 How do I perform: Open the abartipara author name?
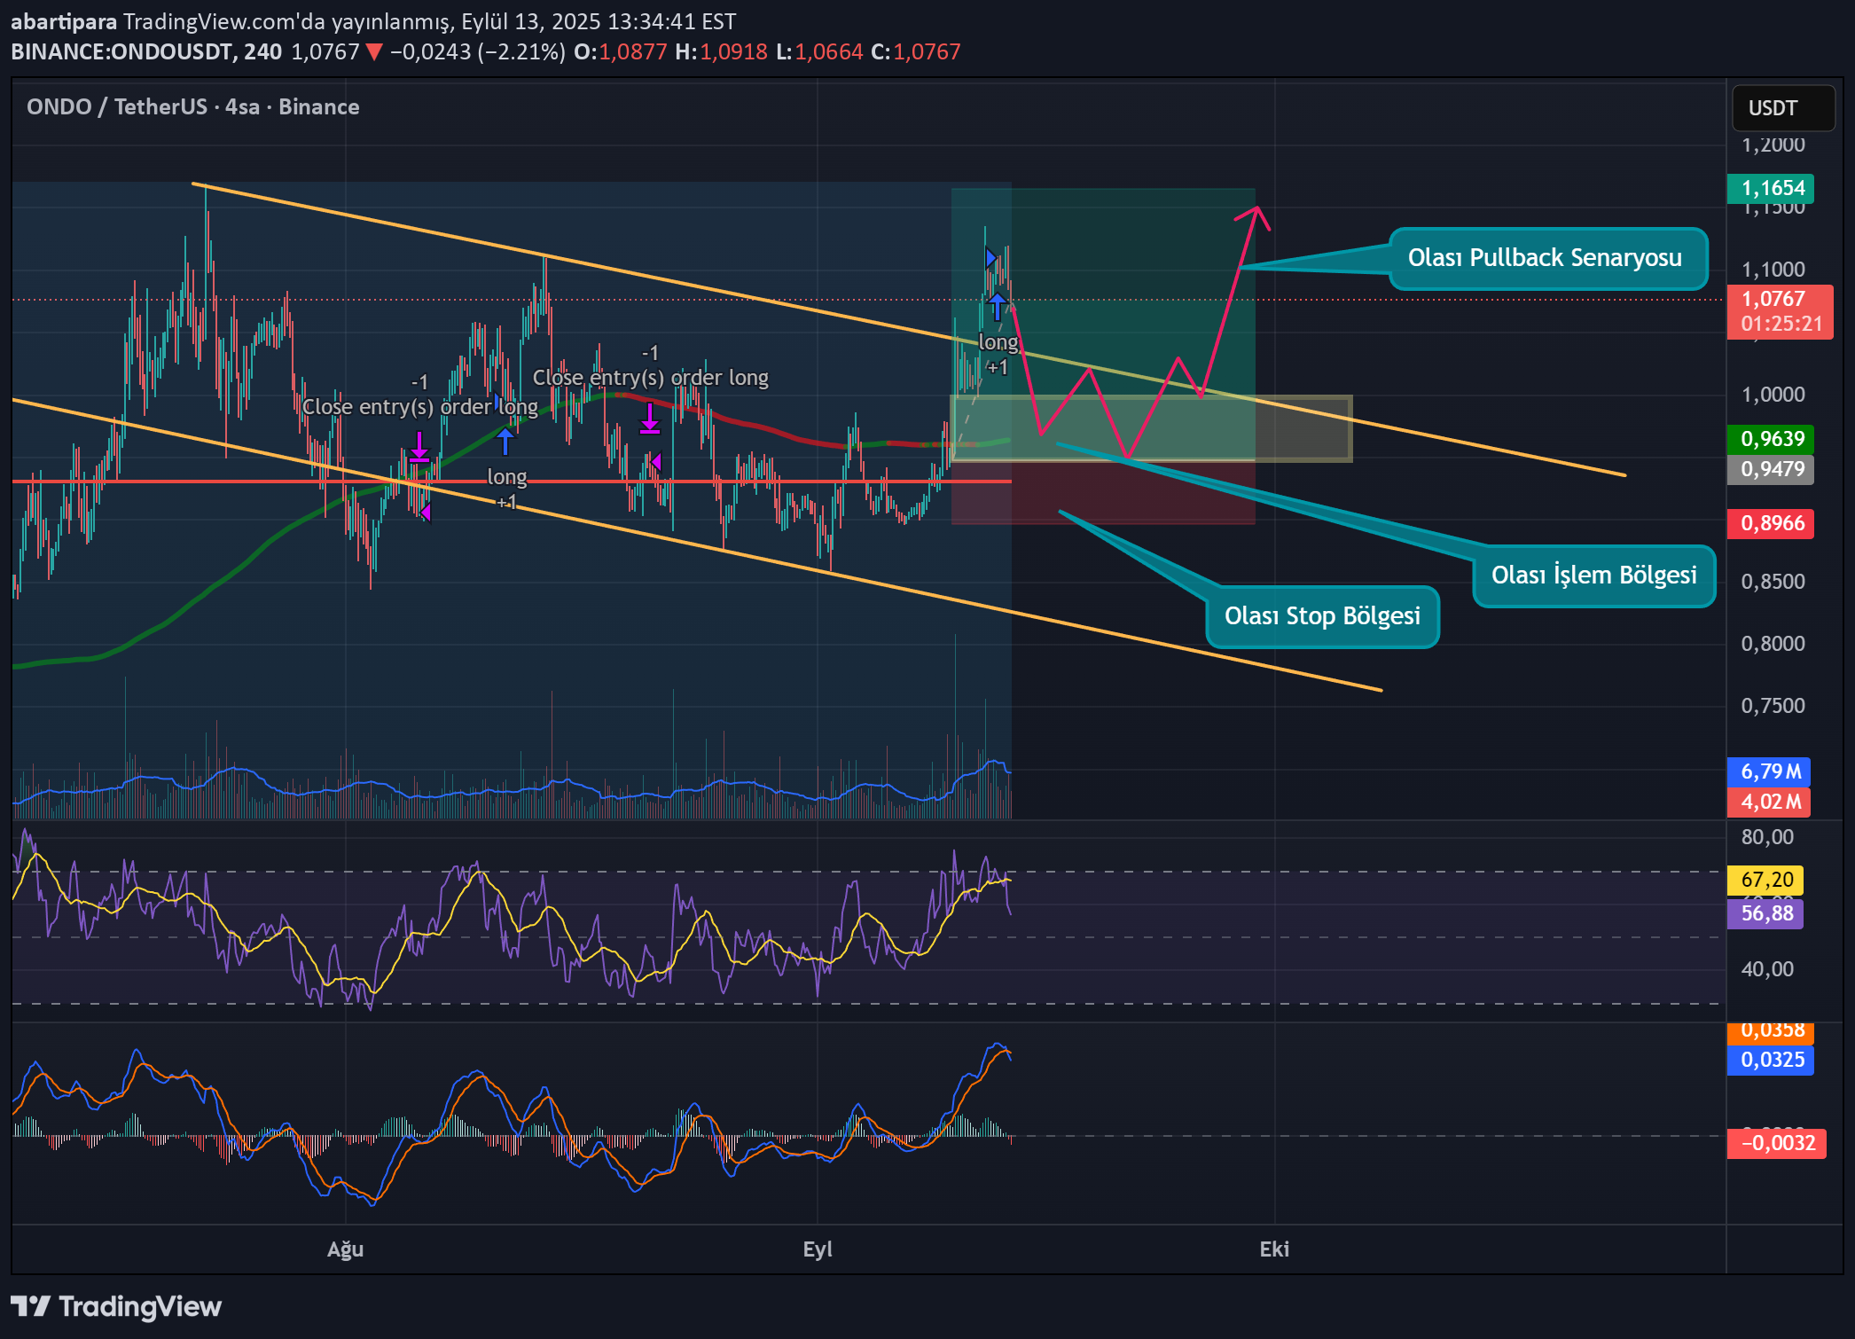click(x=64, y=21)
